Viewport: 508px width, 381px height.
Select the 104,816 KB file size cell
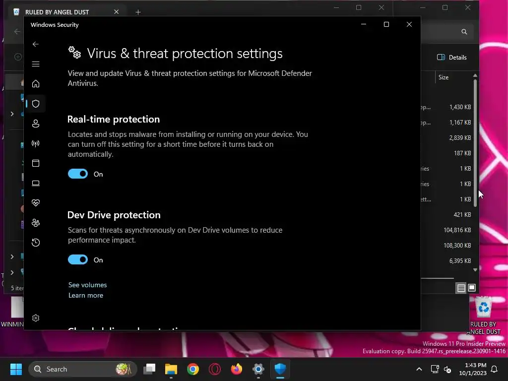pyautogui.click(x=457, y=230)
